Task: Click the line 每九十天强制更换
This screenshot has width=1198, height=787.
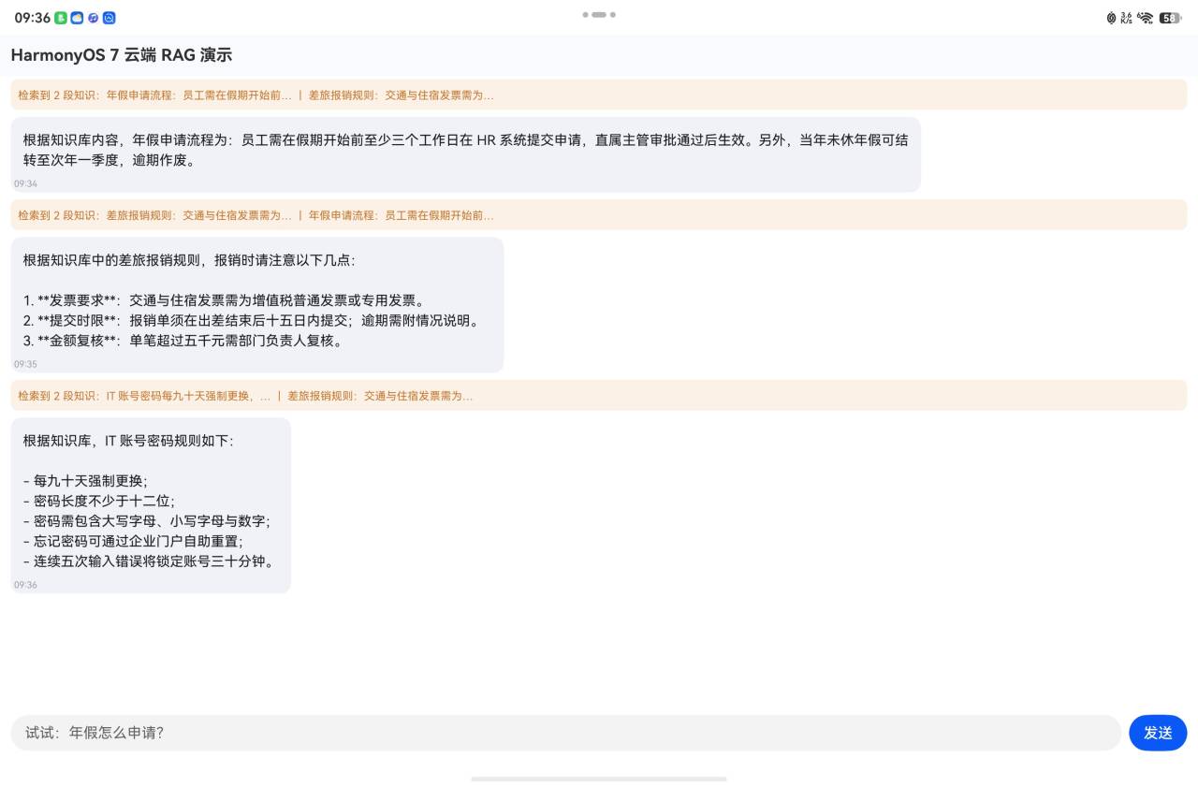Action: (x=85, y=481)
